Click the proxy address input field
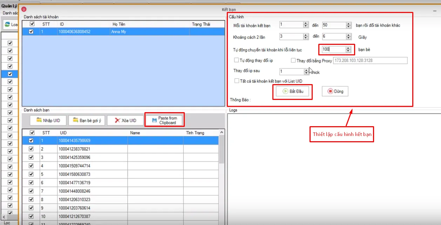Screen dimensions: 441x225 tap(370, 61)
